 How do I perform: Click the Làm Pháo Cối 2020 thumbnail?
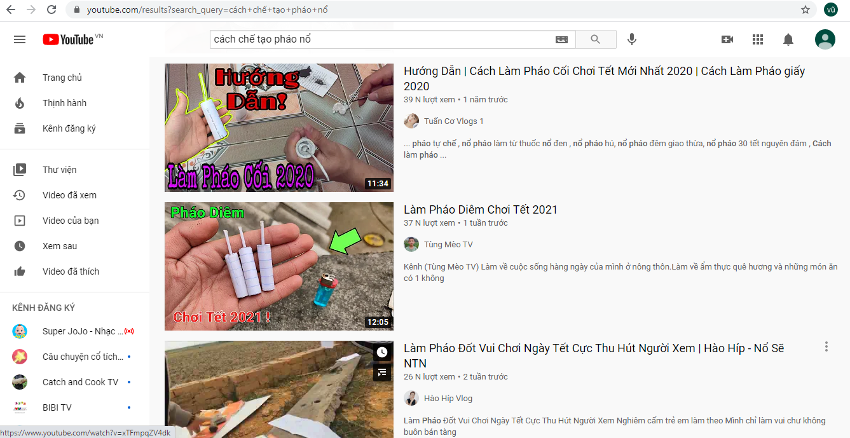click(279, 128)
